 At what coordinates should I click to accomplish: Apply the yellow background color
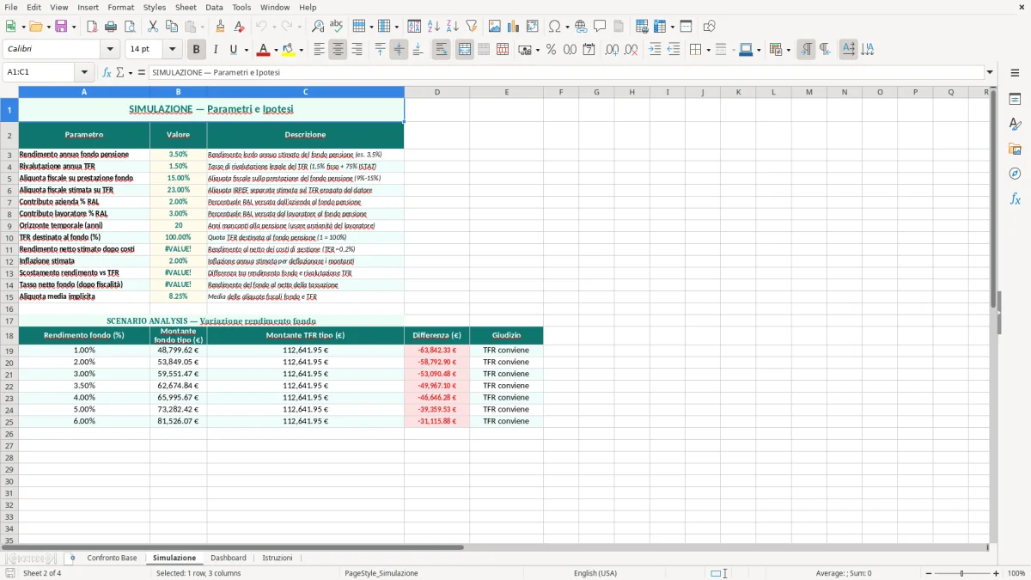289,50
